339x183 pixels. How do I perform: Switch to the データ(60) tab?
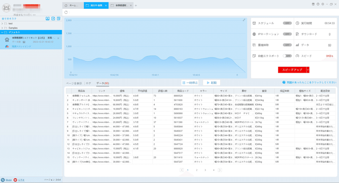click(x=103, y=83)
